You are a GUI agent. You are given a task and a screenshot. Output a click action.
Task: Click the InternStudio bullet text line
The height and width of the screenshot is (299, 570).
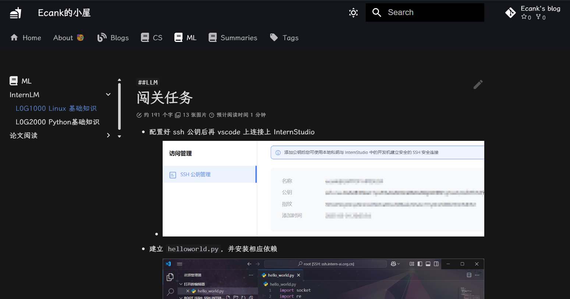(232, 132)
